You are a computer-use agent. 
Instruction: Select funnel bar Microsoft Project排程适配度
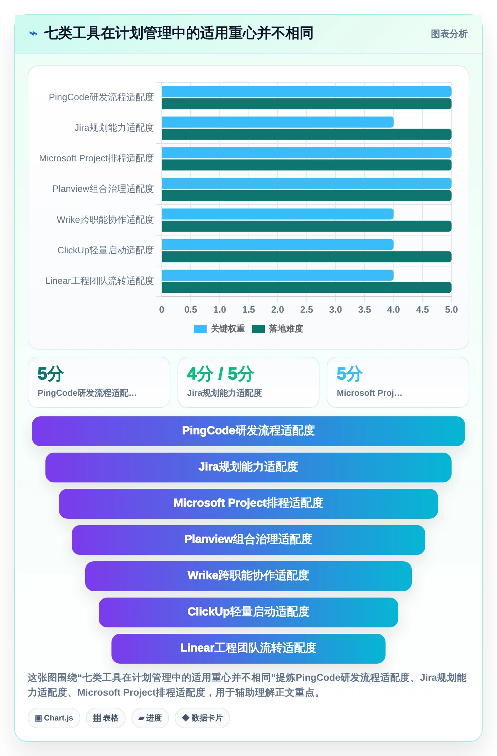coord(248,504)
